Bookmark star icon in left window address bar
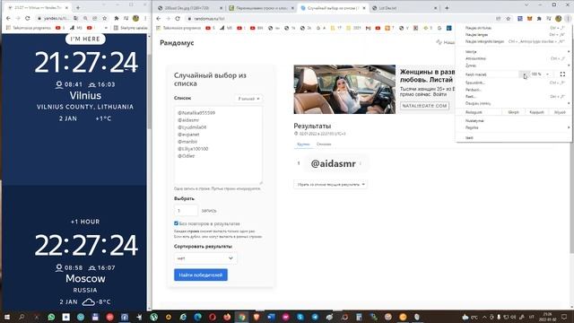 pos(104,18)
